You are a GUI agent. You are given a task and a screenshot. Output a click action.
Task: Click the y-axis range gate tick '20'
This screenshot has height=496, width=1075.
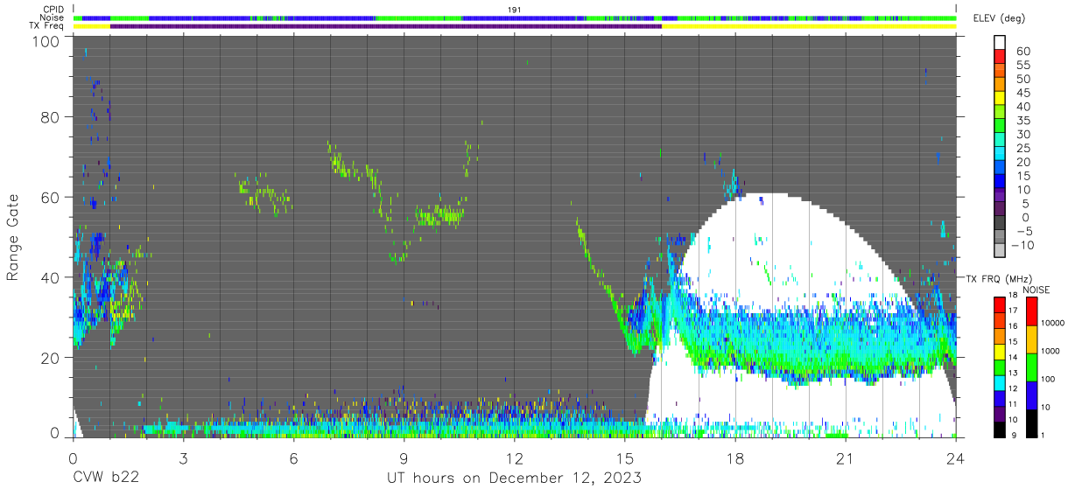coord(52,359)
